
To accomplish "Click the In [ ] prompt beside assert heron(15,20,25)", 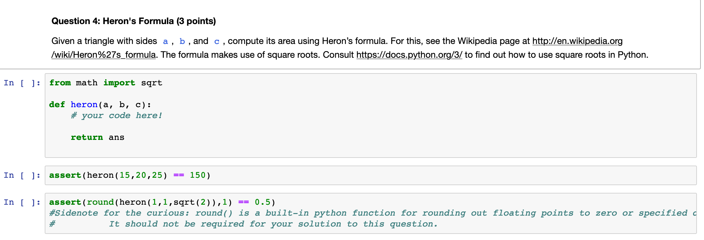I will coord(22,175).
